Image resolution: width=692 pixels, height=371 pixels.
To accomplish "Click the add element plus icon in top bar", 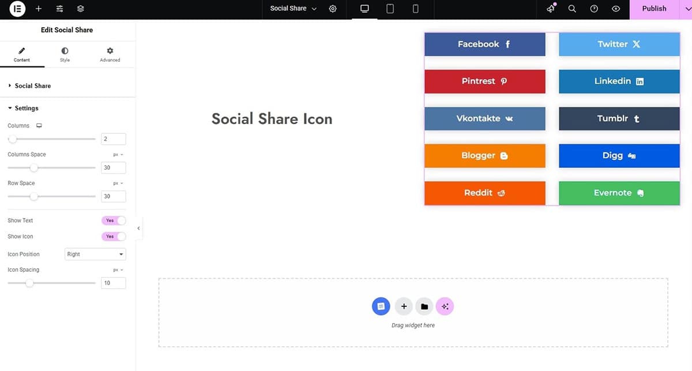I will coord(39,9).
